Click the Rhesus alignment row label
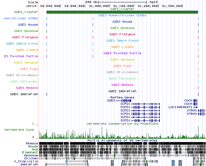Screen dimensions: 206x166 point(32,143)
